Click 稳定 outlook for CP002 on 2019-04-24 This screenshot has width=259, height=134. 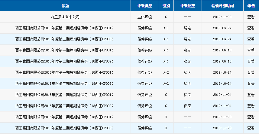pos(187,39)
